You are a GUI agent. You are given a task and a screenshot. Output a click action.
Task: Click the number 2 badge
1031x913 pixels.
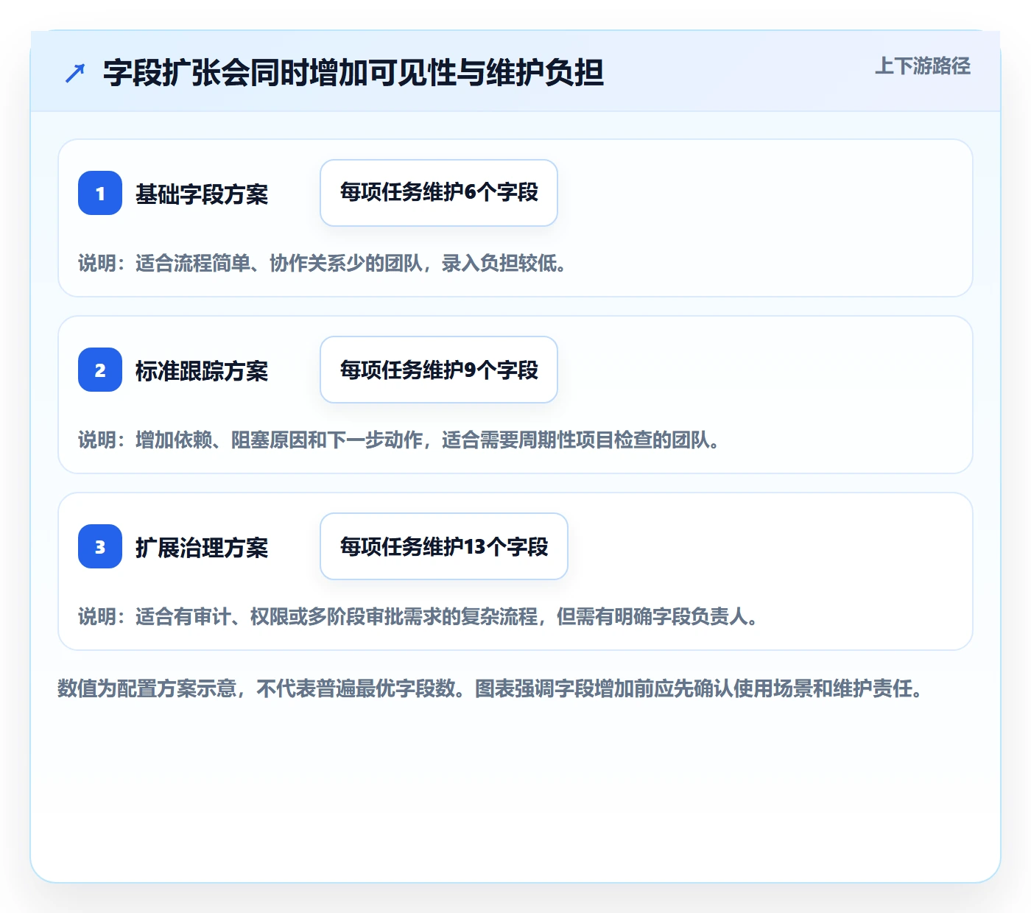click(x=100, y=370)
